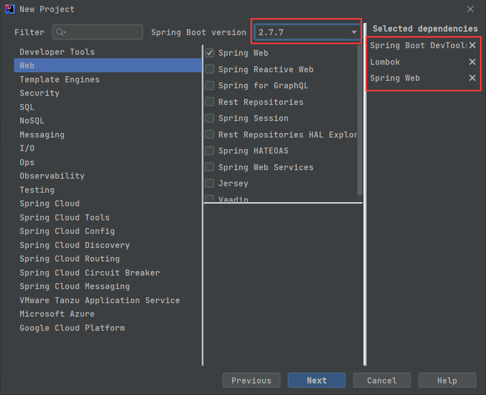Image resolution: width=486 pixels, height=395 pixels.
Task: Select the Security category
Action: point(39,93)
